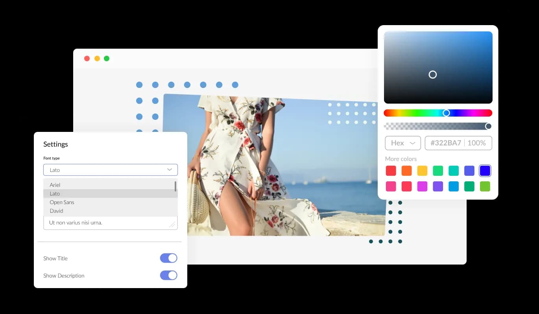Toggle the Show Title switch
The width and height of the screenshot is (539, 314).
click(168, 258)
